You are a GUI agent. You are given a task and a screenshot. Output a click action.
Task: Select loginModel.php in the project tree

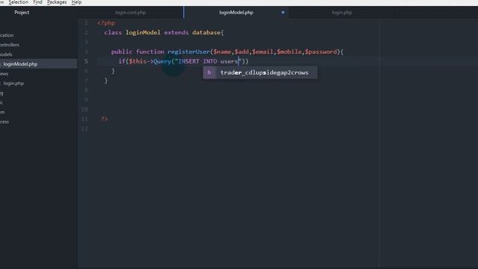(20, 64)
